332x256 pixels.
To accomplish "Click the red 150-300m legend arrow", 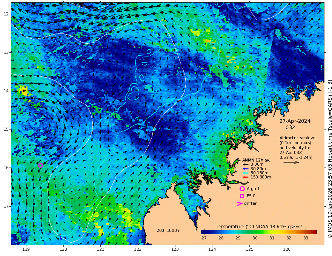I will 246,177.
